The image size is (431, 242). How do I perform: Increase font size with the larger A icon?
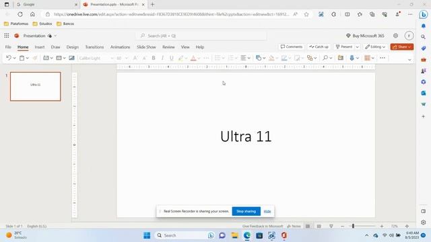tap(135, 58)
